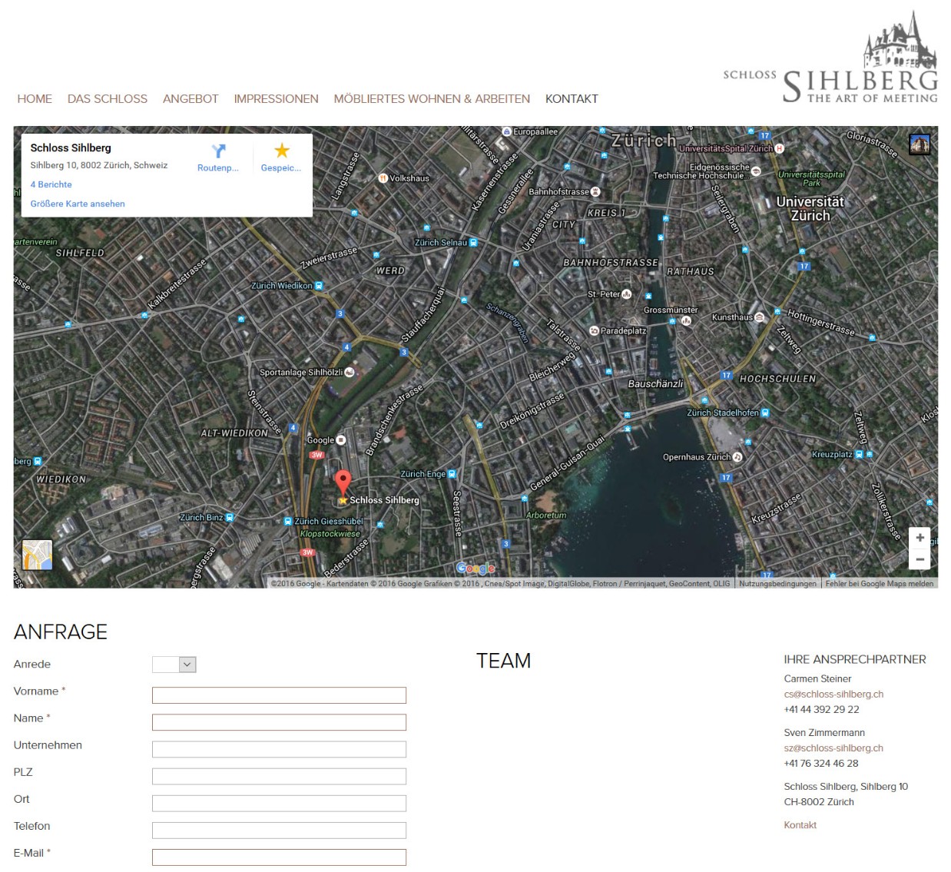Click the Zürich Enge train station icon
Image resolution: width=951 pixels, height=872 pixels.
tap(452, 474)
